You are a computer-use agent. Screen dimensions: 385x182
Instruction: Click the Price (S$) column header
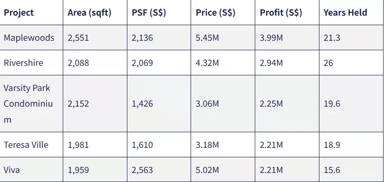pos(215,13)
